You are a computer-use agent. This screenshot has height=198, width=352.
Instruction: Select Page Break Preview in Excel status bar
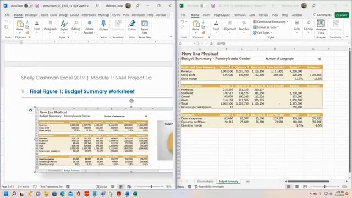click(x=305, y=186)
